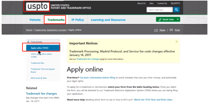The width and height of the screenshot is (208, 110).
Task: Select Apply online (TEAS) sidebar item
Action: click(43, 48)
